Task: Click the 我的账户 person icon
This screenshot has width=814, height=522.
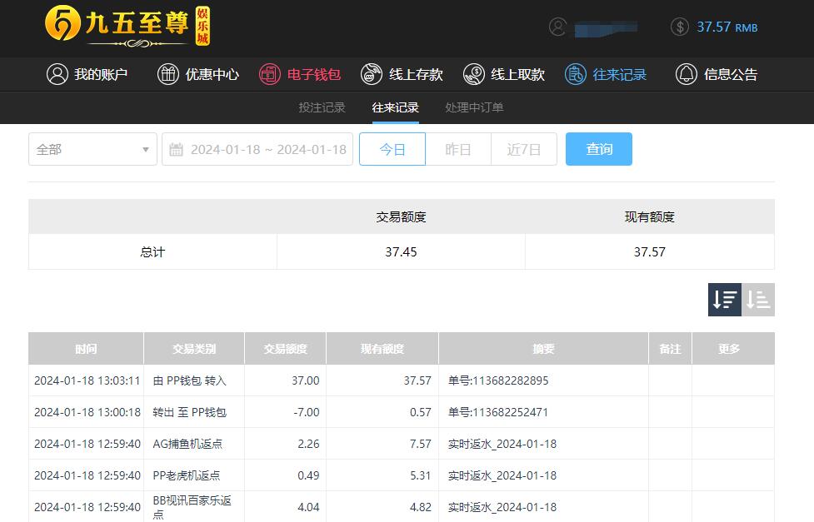Action: coord(57,74)
